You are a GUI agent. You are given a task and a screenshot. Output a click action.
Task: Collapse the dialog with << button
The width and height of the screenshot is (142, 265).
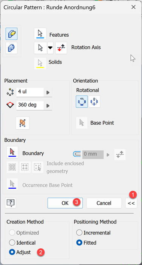pos(131,203)
